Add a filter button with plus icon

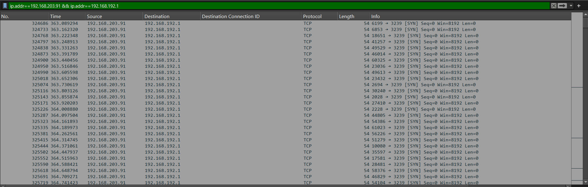579,6
